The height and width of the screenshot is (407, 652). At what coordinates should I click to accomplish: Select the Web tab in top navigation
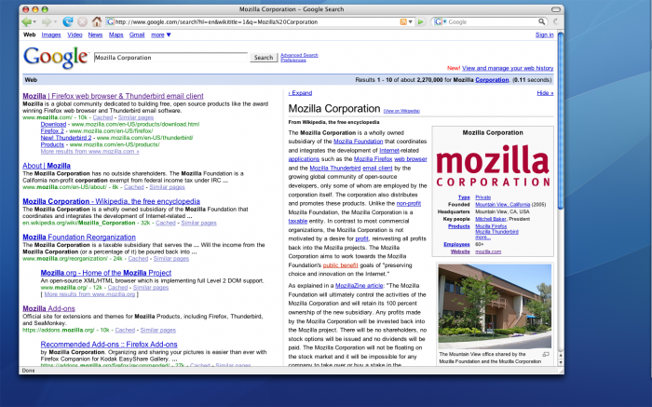[30, 34]
